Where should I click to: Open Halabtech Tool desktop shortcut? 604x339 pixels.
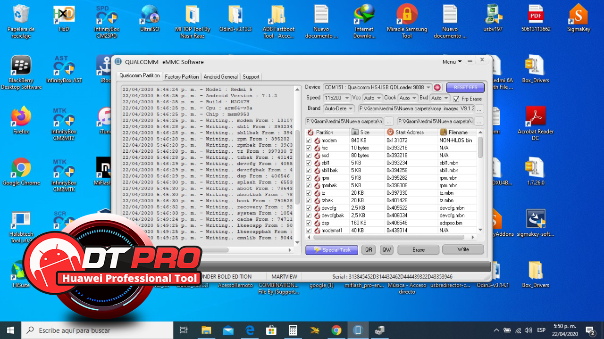pyautogui.click(x=21, y=227)
